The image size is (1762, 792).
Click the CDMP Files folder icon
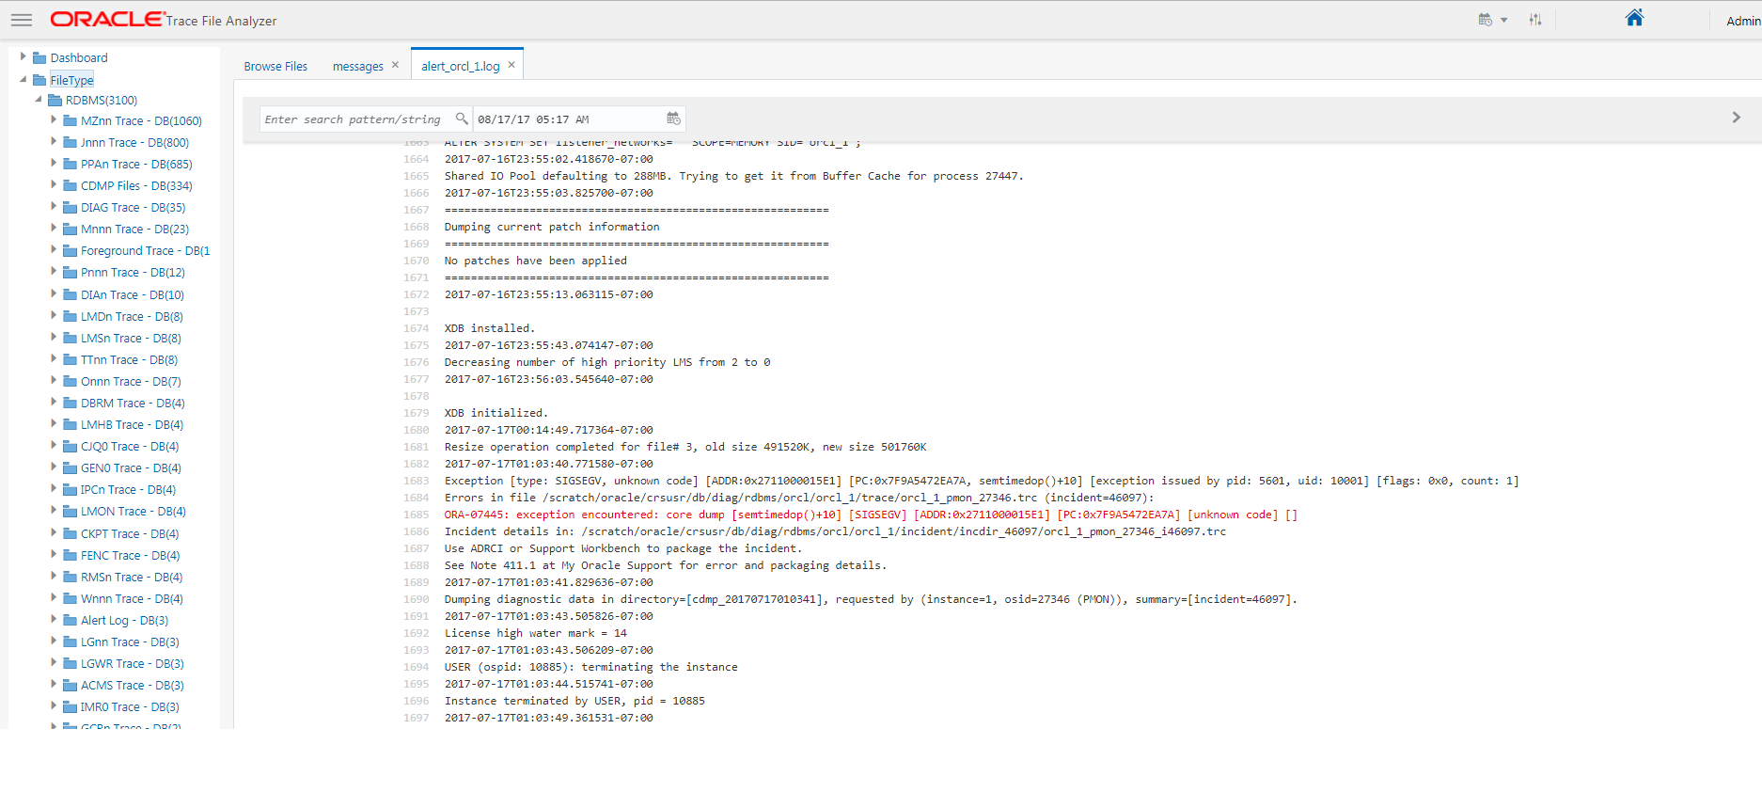click(x=70, y=185)
